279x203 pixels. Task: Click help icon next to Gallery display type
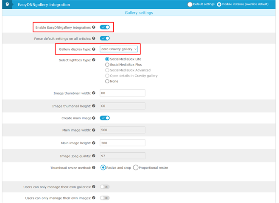pyautogui.click(x=94, y=49)
